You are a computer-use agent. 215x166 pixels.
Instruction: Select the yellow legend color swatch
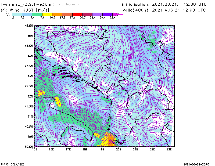(x=47, y=14)
